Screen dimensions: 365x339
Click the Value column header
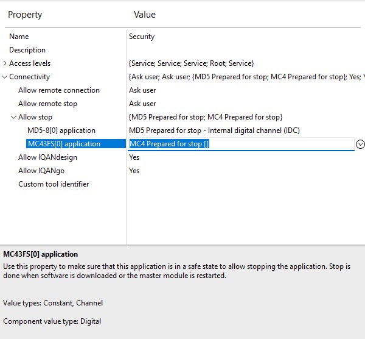point(145,14)
